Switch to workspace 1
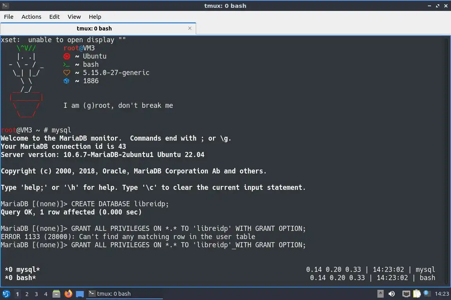Image resolution: width=451 pixels, height=300 pixels. [17, 294]
